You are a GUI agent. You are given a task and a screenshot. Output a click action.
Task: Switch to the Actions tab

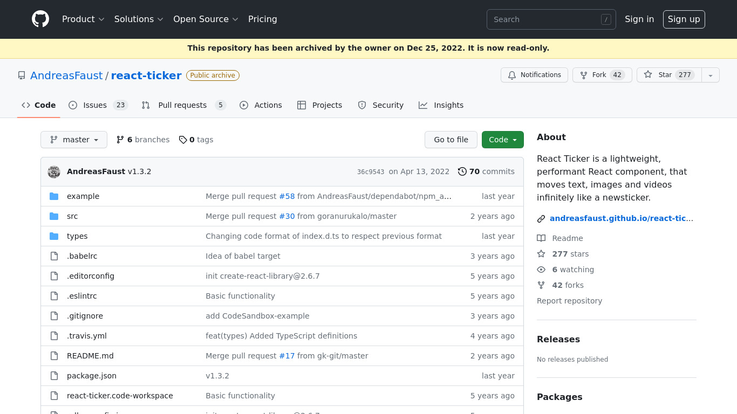point(261,105)
